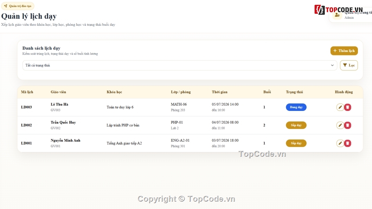
Task: Click the 'Buổi' column header
Action: pos(267,92)
